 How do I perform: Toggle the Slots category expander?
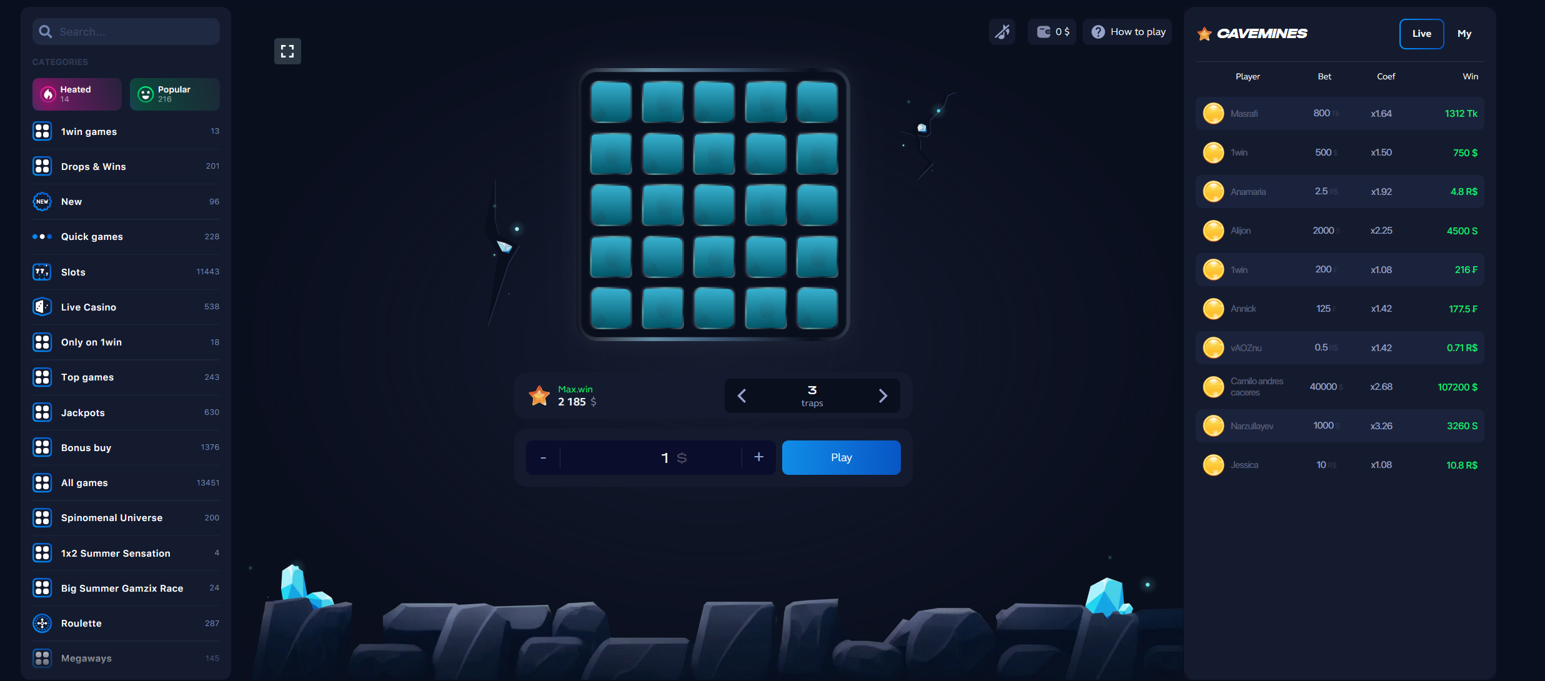click(x=126, y=271)
